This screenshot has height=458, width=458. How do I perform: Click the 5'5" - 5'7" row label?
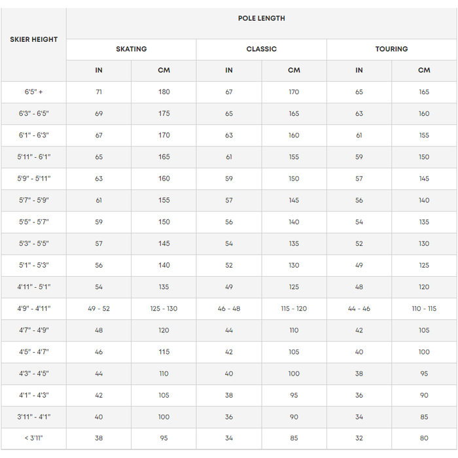pyautogui.click(x=33, y=222)
